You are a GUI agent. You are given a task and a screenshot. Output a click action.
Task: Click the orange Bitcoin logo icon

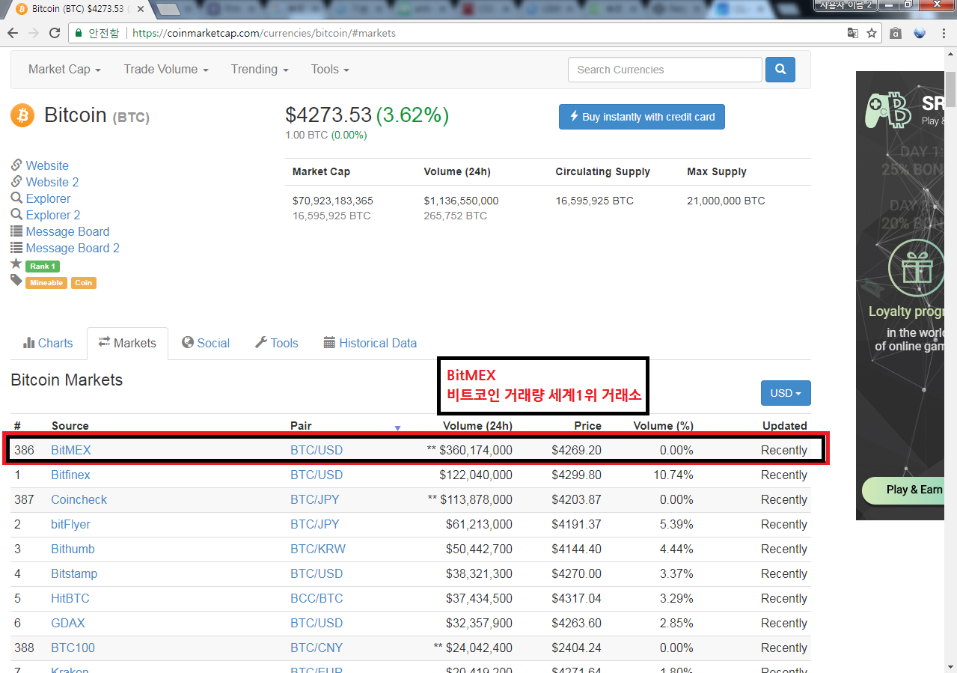coord(22,115)
